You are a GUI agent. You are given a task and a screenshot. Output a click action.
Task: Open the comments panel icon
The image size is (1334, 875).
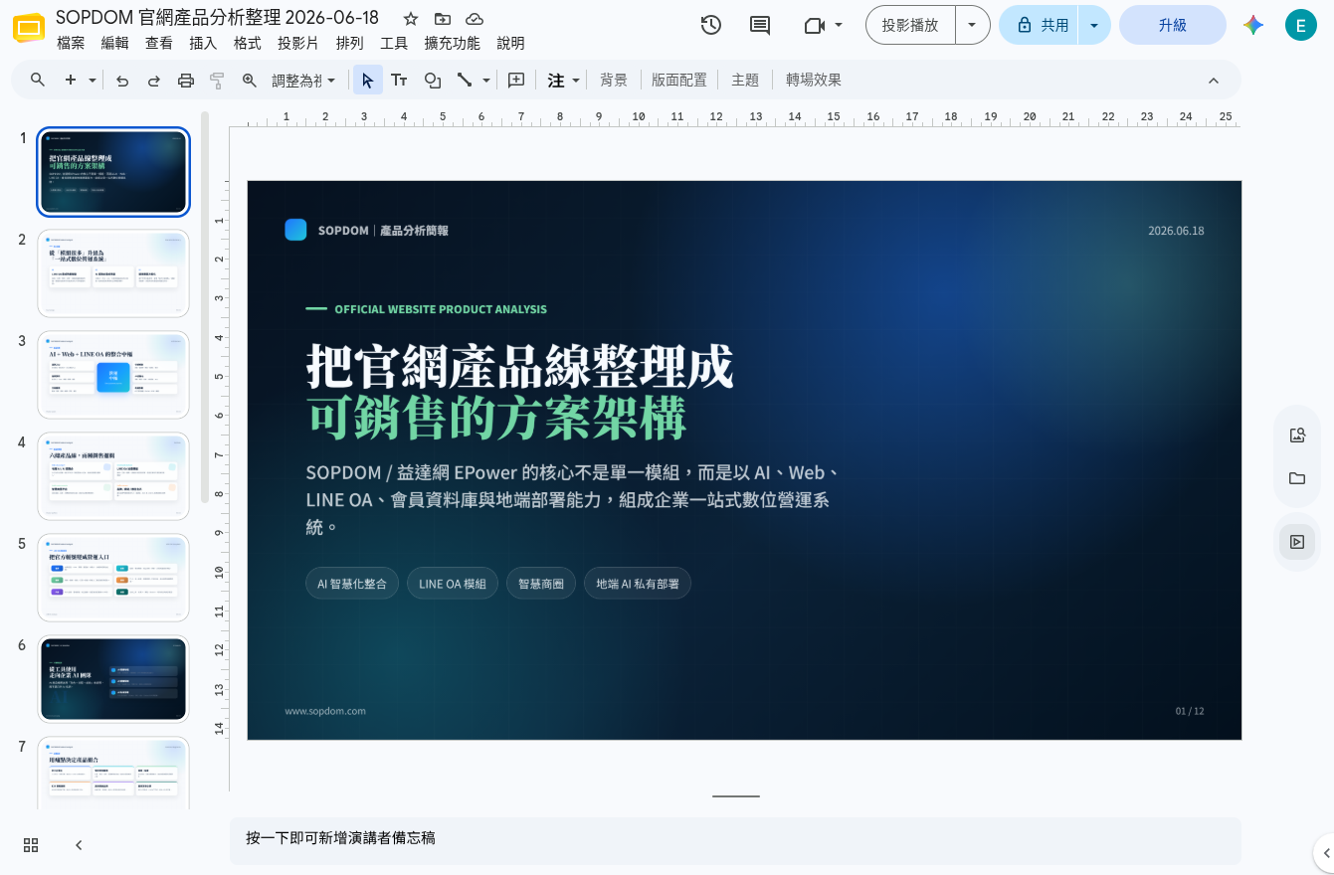(760, 26)
